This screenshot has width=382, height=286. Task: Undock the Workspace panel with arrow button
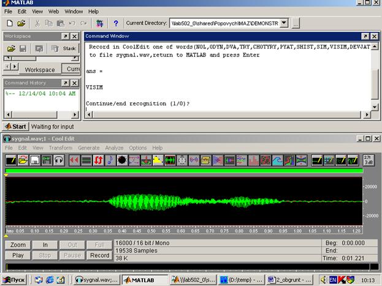(65, 36)
